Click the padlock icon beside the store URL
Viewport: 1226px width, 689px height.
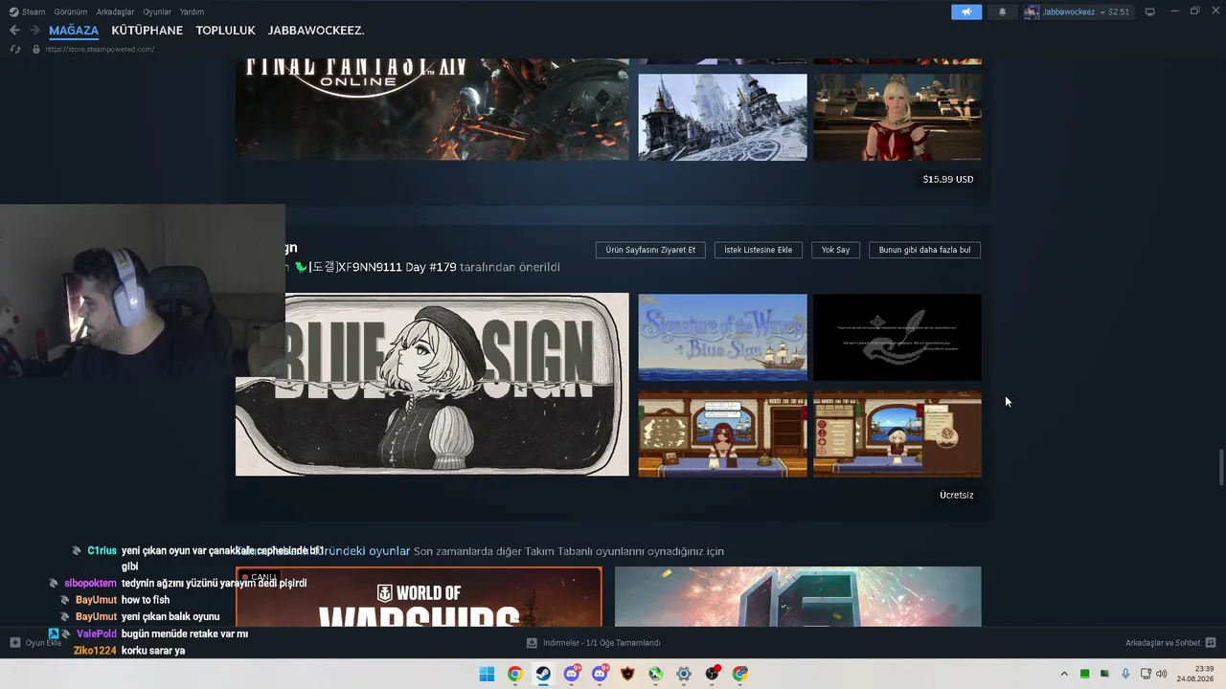pos(36,49)
